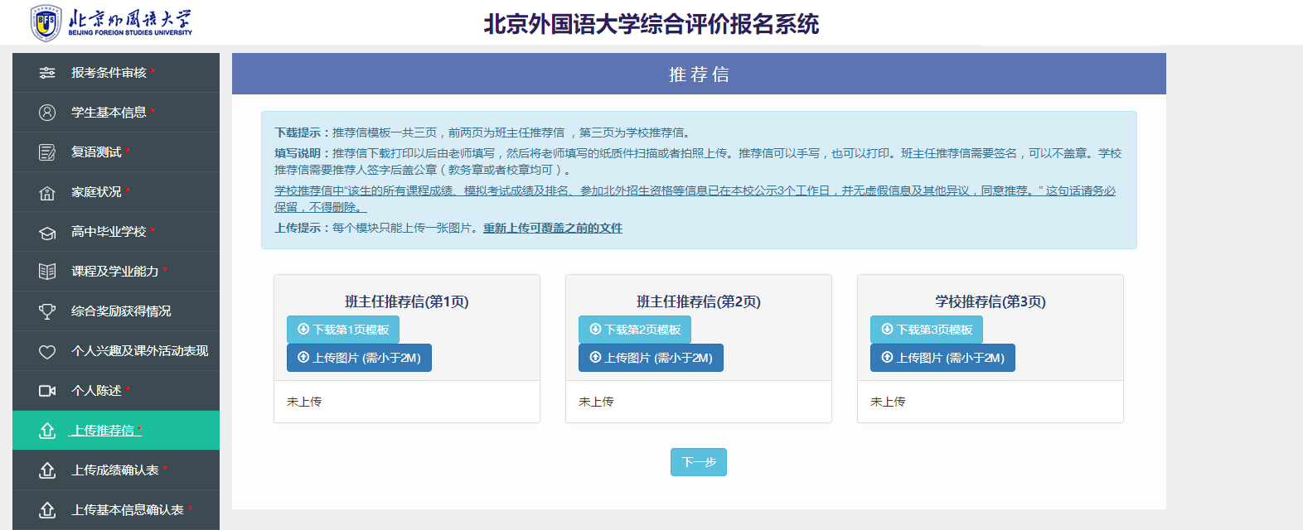Viewport: 1303px width, 530px height.
Task: Click the Beijing Foreign Studies University logo
Action: (111, 22)
